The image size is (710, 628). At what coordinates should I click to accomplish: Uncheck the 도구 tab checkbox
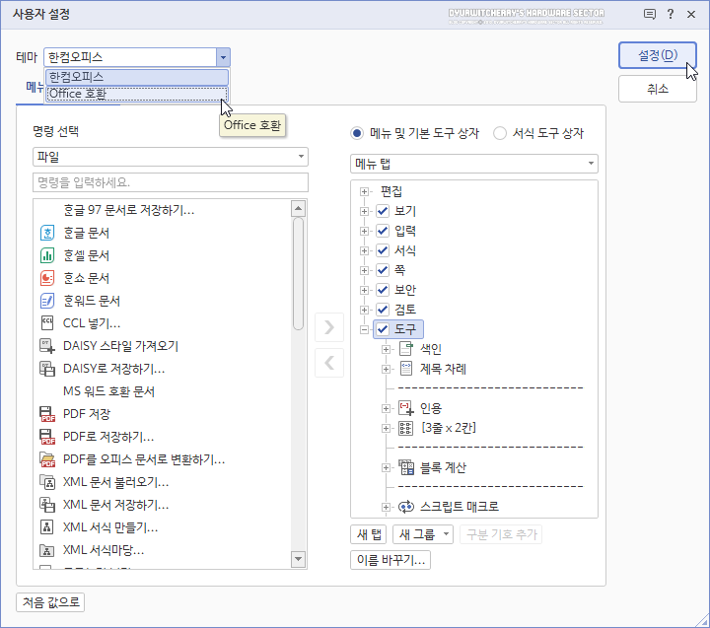click(383, 329)
